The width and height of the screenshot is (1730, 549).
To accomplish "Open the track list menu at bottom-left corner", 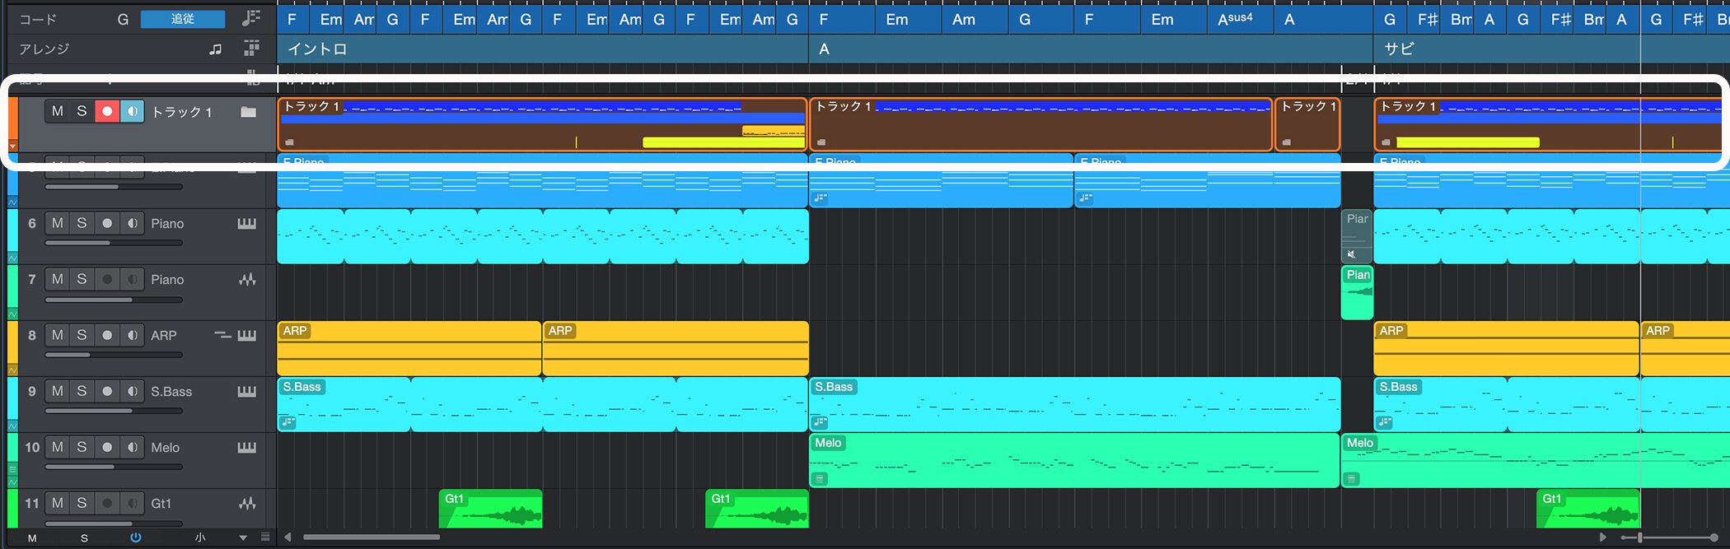I will click(x=265, y=537).
